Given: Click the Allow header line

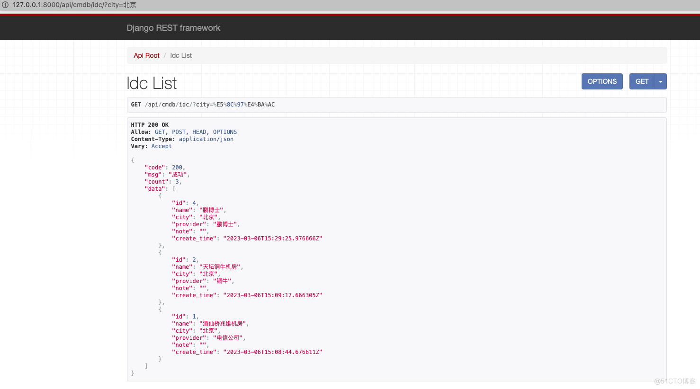Looking at the screenshot, I should pos(184,132).
